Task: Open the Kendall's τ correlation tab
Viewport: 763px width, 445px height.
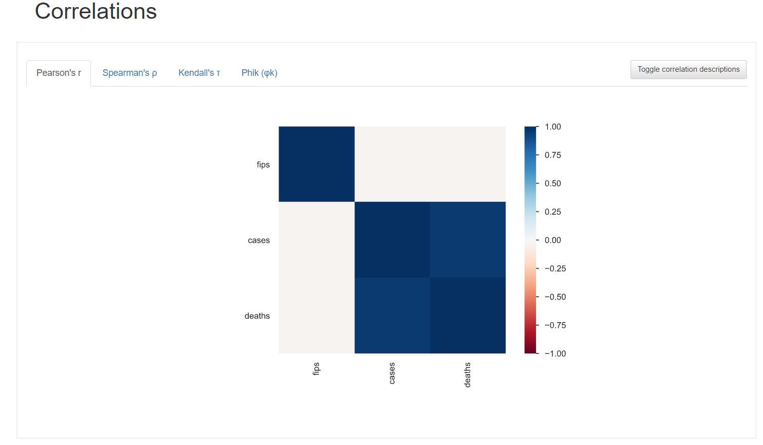Action: pyautogui.click(x=199, y=72)
